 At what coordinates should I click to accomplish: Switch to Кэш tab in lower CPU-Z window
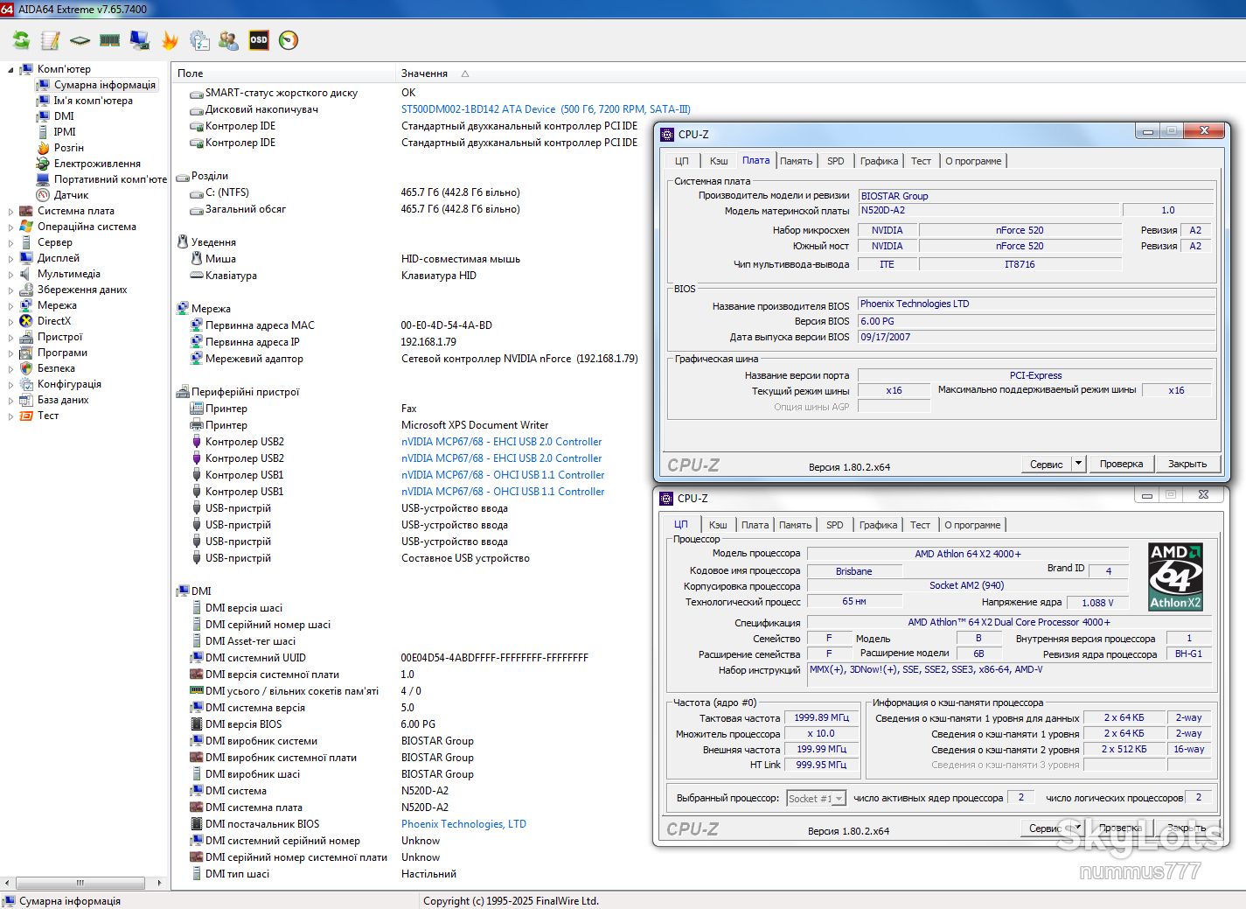(x=718, y=525)
